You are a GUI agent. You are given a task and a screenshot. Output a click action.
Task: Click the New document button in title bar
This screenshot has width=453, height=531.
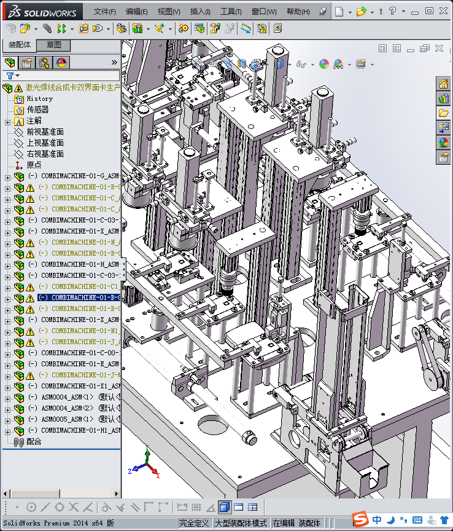339,12
